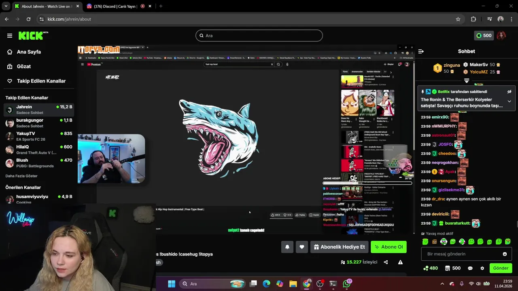Image resolution: width=518 pixels, height=291 pixels.
Task: Open Chrome tab search dropdown
Action: pyautogui.click(x=6, y=6)
